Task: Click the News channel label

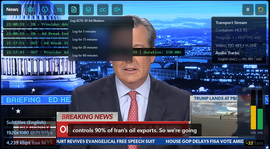Action: [12, 9]
